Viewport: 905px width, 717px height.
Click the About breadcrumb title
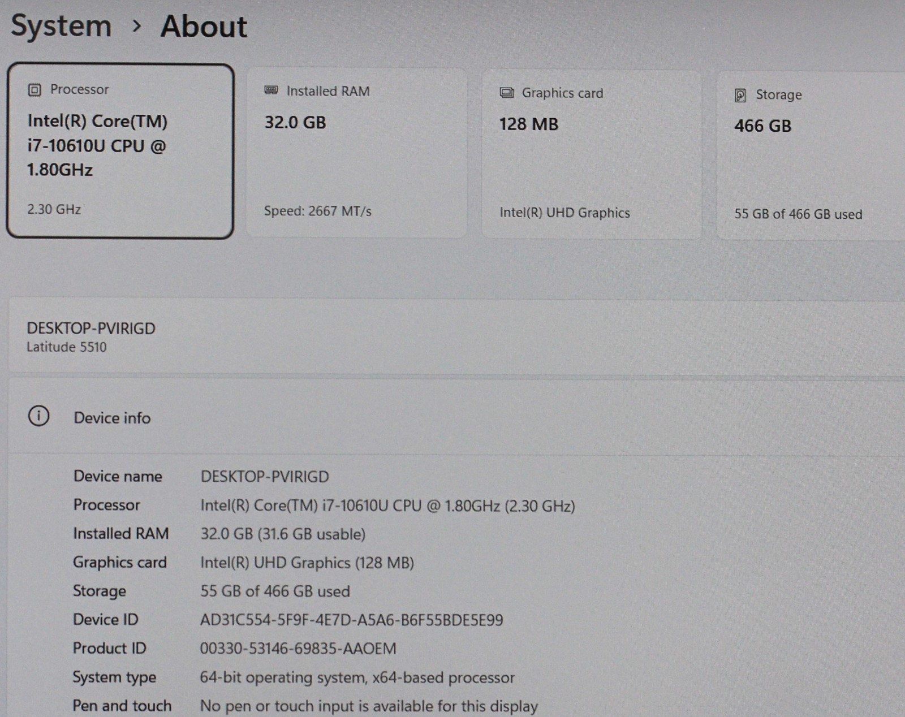[x=204, y=27]
